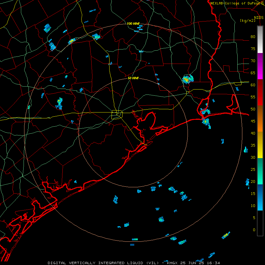Image resolution: width=265 pixels, height=265 pixels.
Task: Click the 60 value on color scale
Action: point(253,85)
